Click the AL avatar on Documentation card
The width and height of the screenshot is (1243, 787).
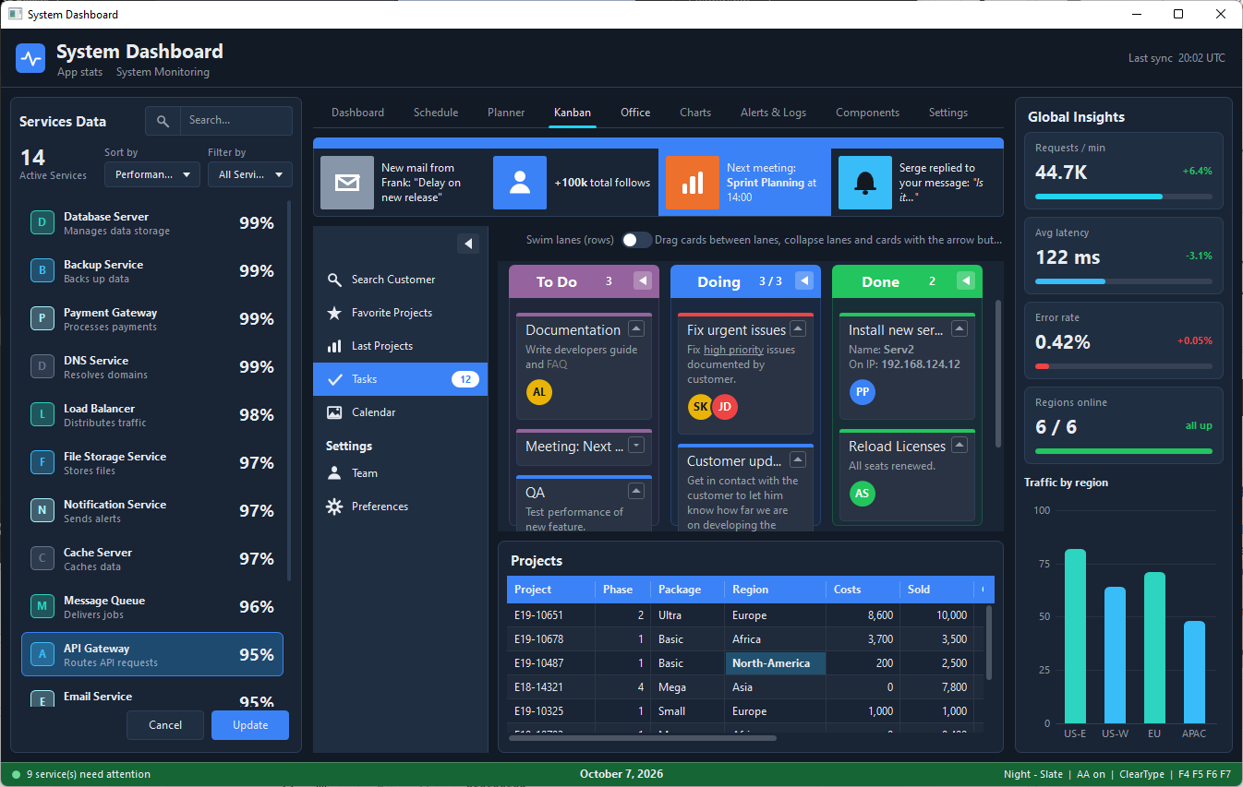pos(539,392)
